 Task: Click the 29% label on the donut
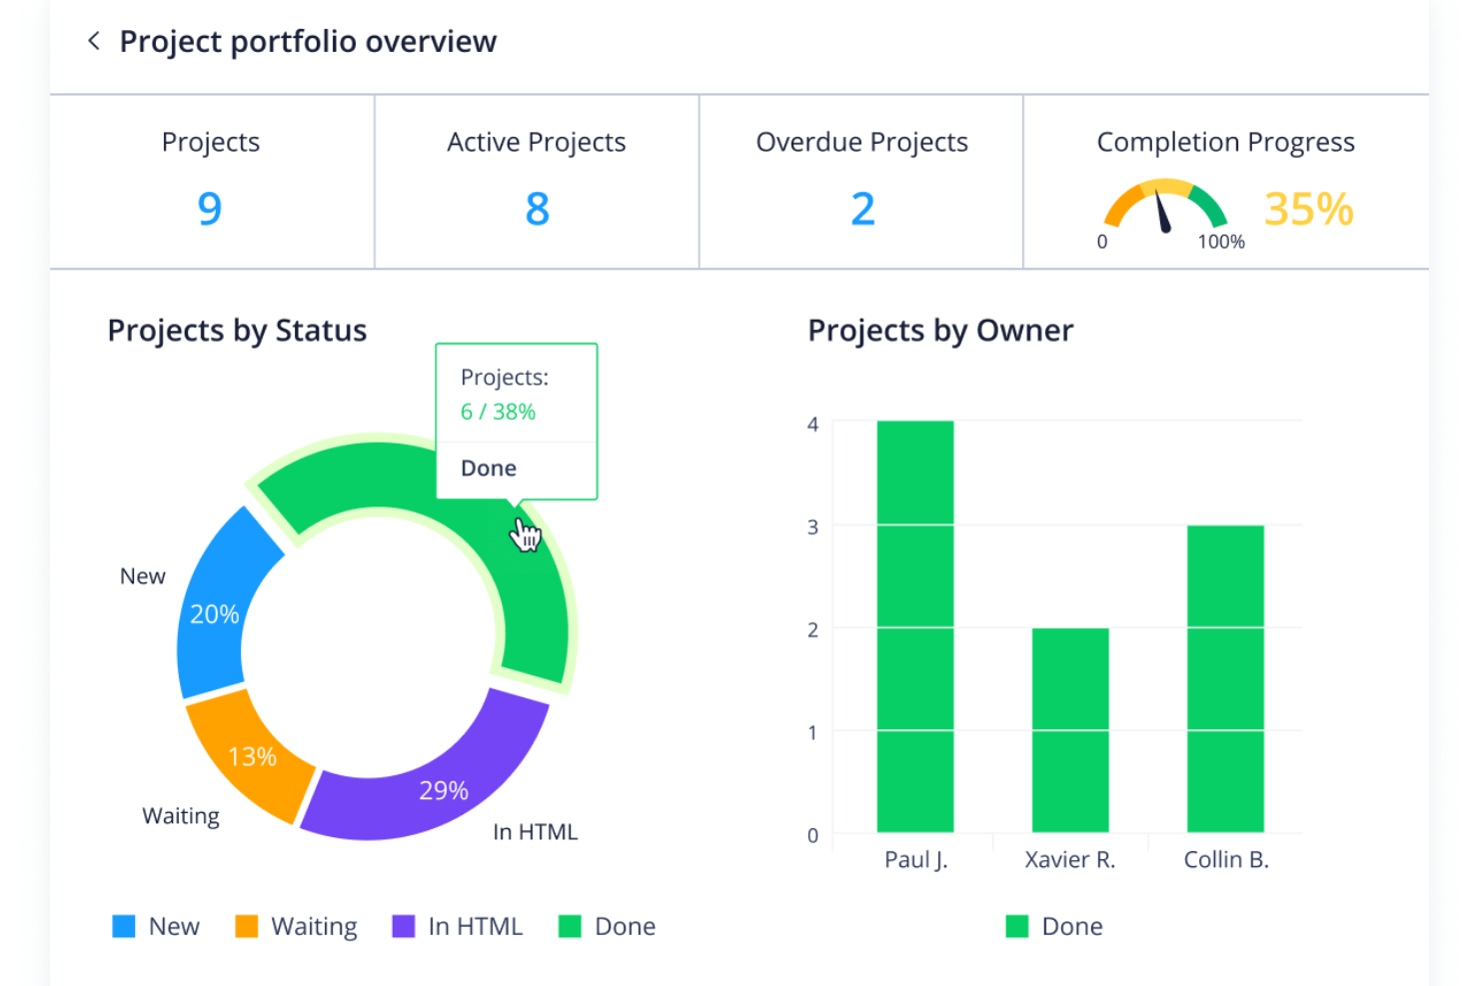444,791
